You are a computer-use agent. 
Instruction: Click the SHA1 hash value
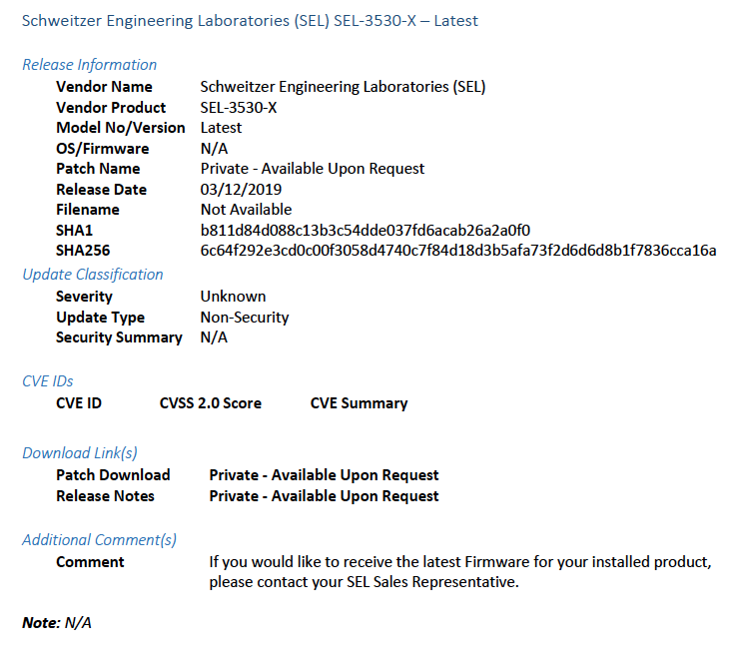[365, 231]
